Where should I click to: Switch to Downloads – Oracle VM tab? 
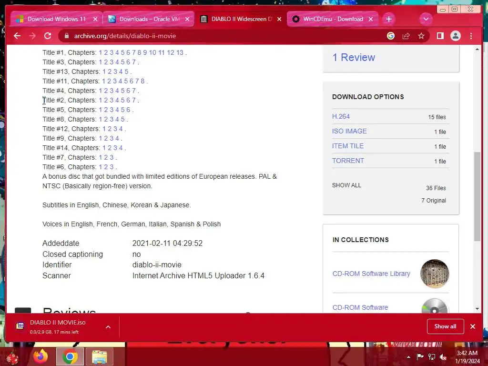(x=149, y=19)
